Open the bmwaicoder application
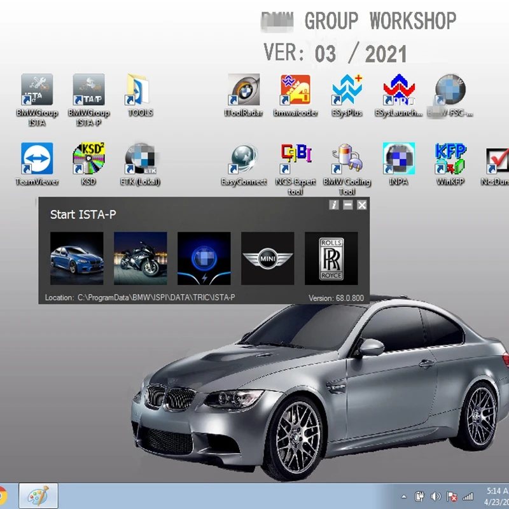The width and height of the screenshot is (509, 509). pyautogui.click(x=295, y=90)
